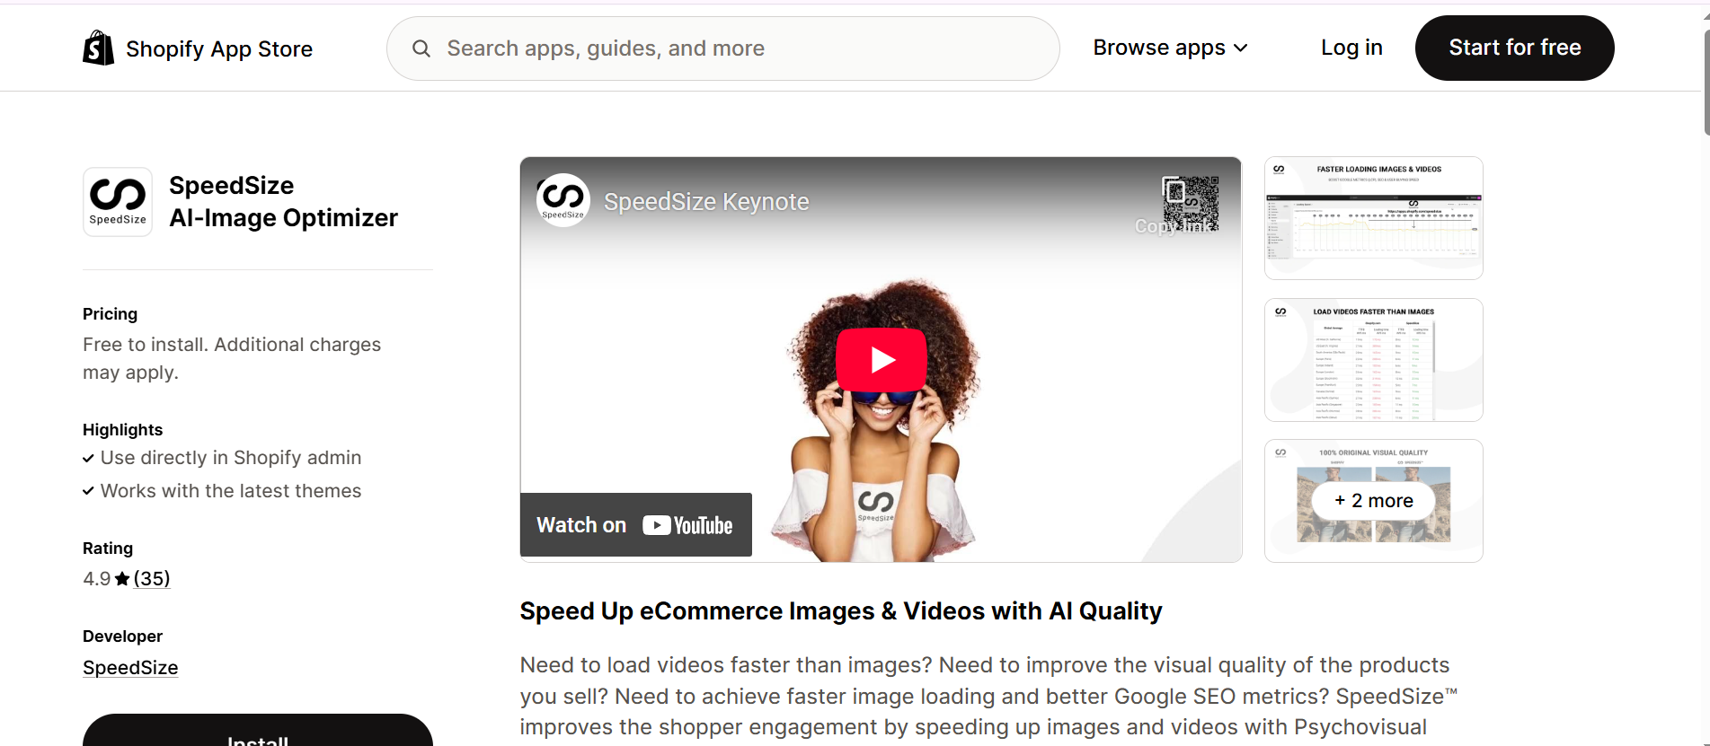Click the page vertical scrollbar
Screen dimensions: 1710x746
point(1706,83)
